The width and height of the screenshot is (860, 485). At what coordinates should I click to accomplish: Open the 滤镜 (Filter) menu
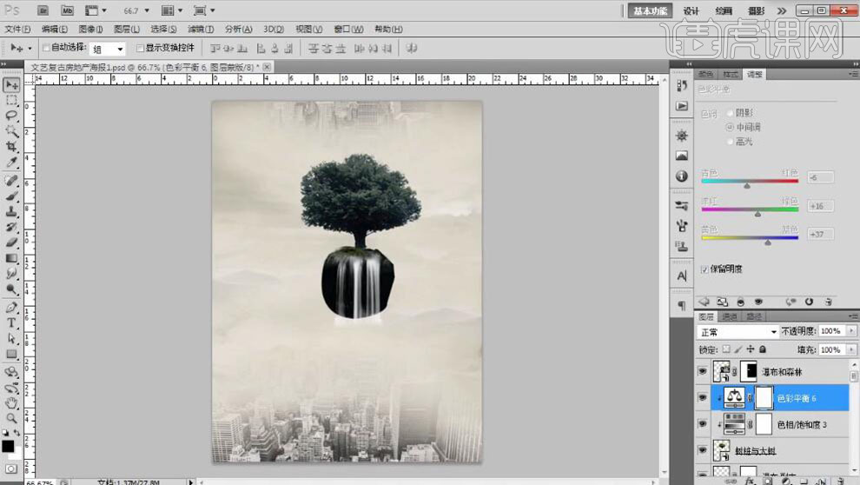[x=200, y=29]
